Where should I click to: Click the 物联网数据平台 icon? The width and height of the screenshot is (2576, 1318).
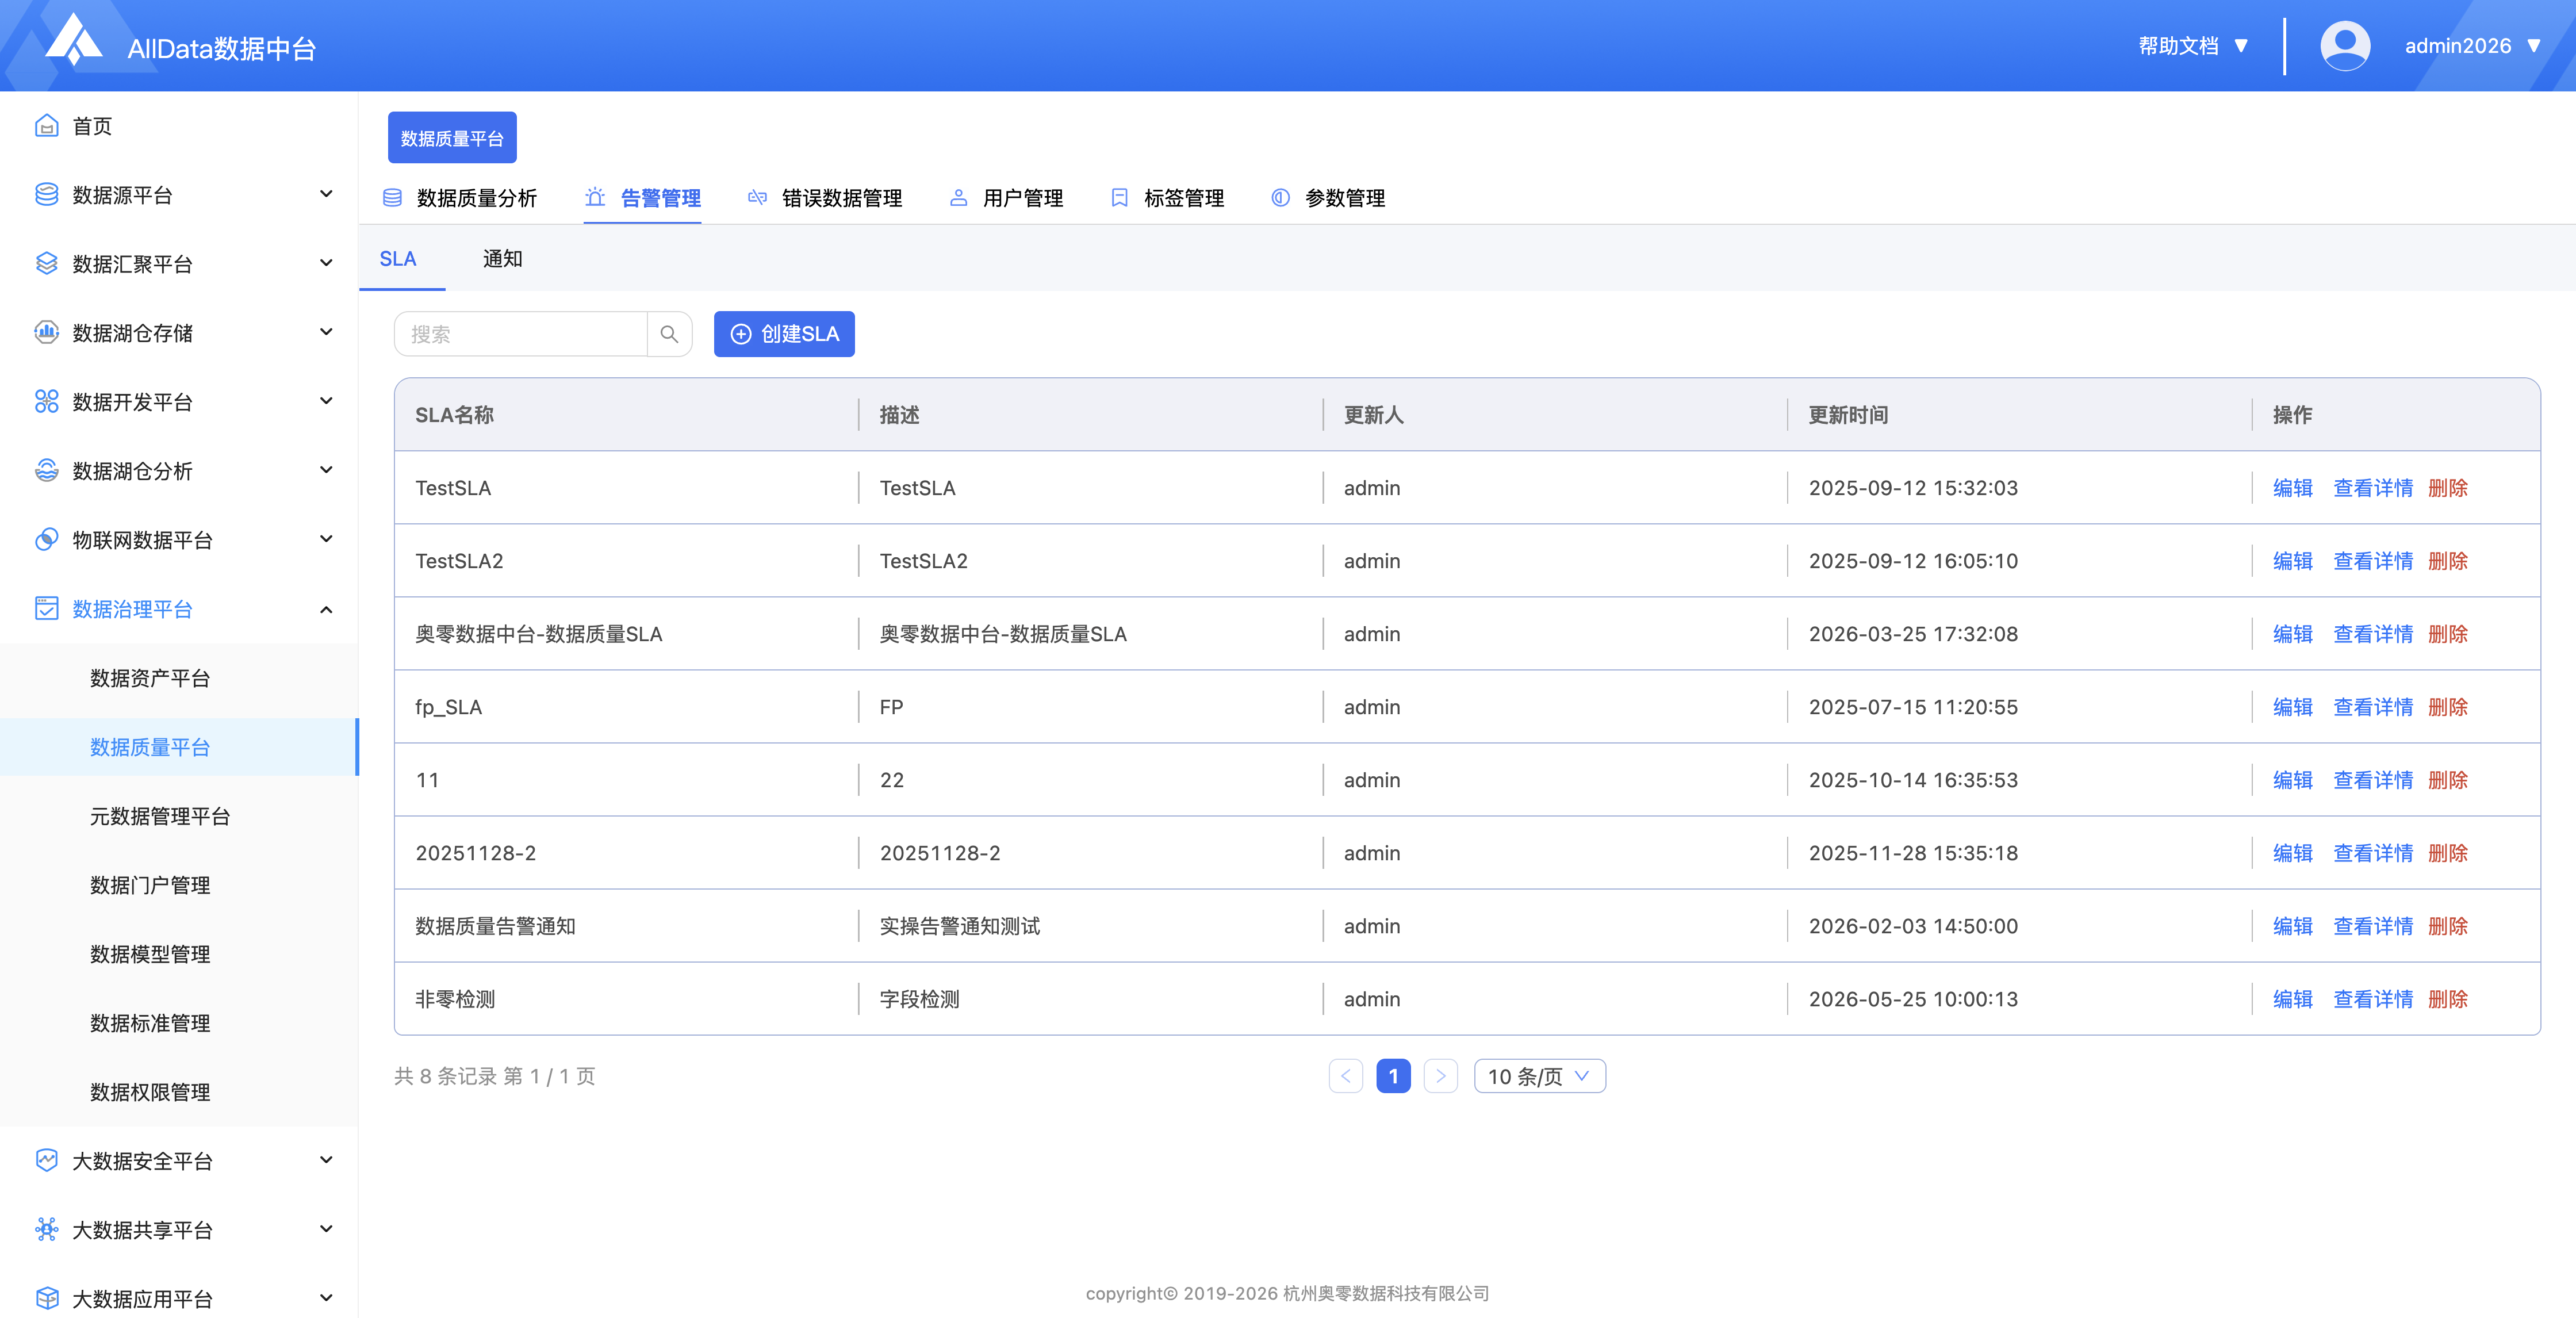click(x=46, y=540)
